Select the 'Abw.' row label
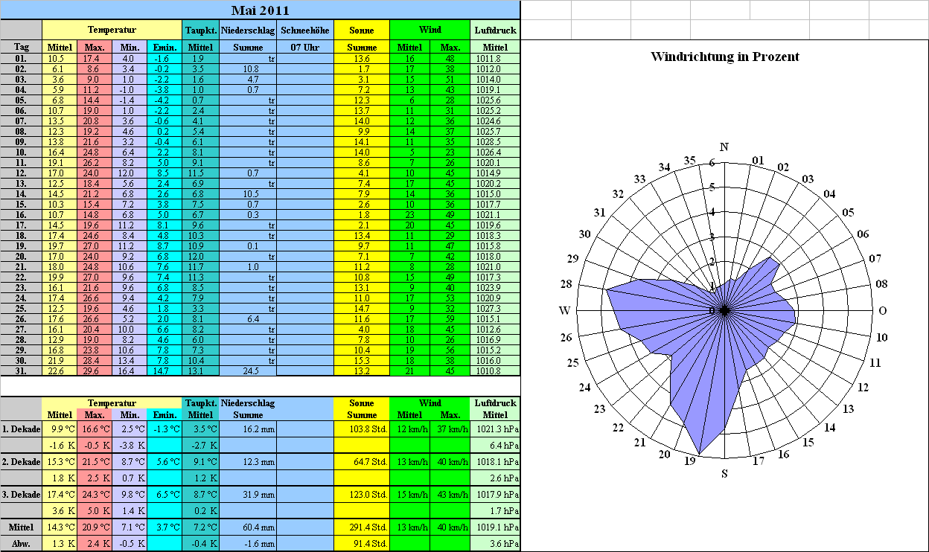929x552 pixels. [x=22, y=543]
